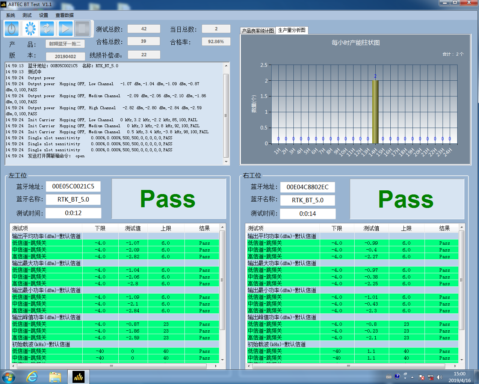The image size is (479, 384).
Task: Click log pane scrollbar up arrow
Action: point(226,66)
